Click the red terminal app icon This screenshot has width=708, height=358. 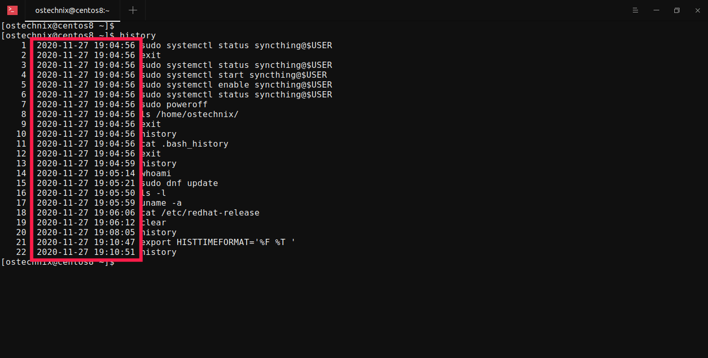coord(12,10)
